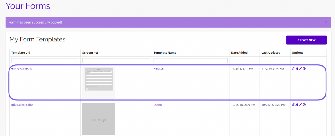This screenshot has width=335, height=136.
Task: Click the copy icon for the Register form
Action: [297, 68]
